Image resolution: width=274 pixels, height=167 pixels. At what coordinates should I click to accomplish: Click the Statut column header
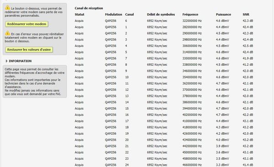point(79,15)
